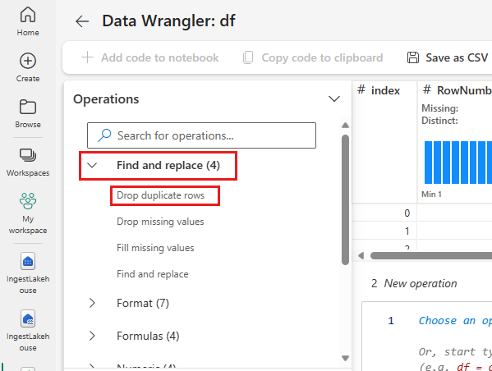Click Add code to notebook
Viewport: 492px width, 371px height.
(x=150, y=57)
